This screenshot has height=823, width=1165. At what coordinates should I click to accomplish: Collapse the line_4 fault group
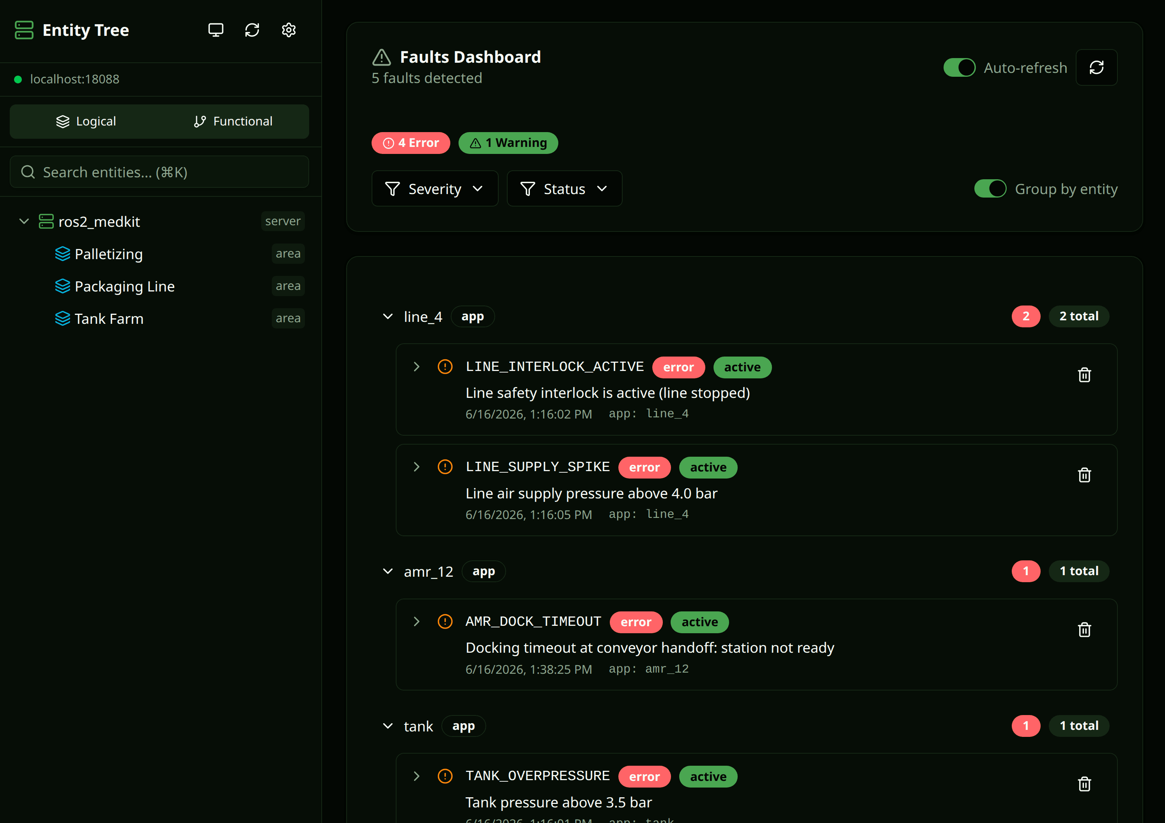(388, 316)
